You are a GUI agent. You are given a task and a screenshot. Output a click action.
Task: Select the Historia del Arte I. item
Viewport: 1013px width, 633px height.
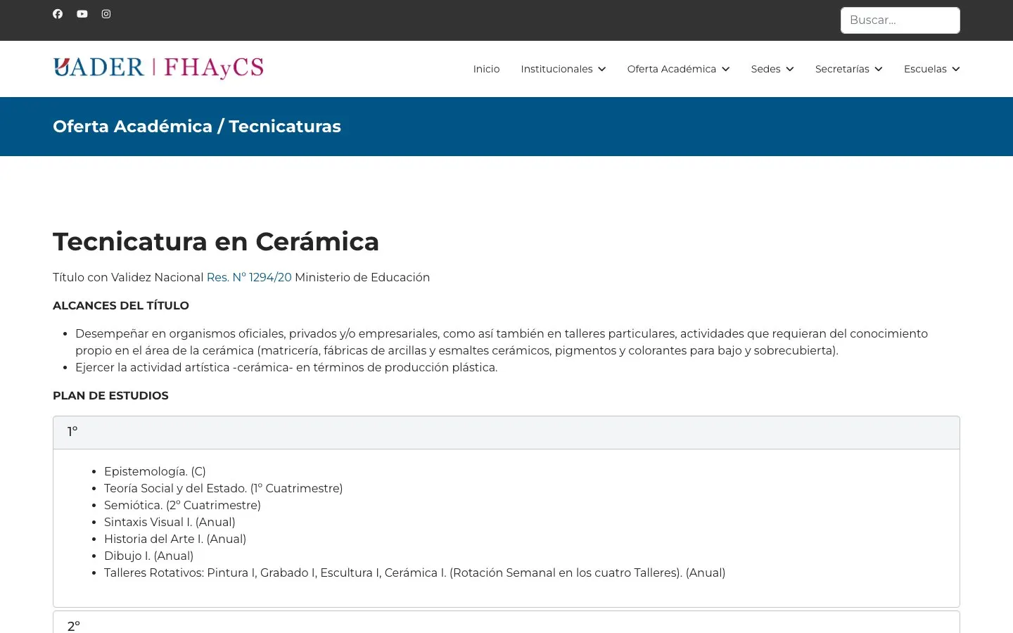[175, 539]
